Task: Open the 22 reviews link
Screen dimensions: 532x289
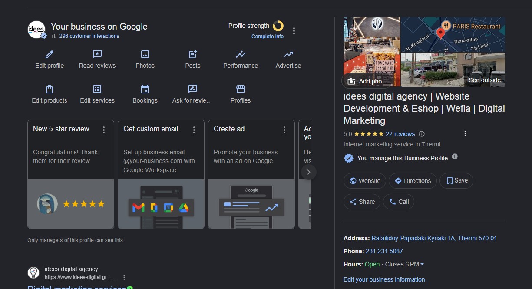Action: click(x=400, y=134)
